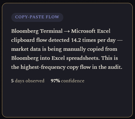Screen dimensions: 135x119
Task: Click the words clipboard flow detected
Action: (x=40, y=40)
